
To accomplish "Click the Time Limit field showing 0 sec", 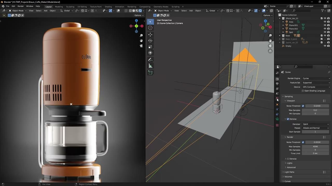I will click(x=315, y=153).
